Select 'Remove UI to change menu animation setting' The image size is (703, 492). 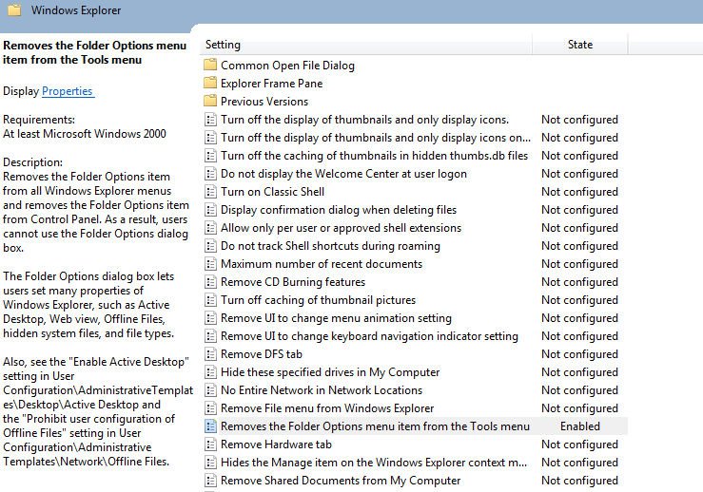336,318
